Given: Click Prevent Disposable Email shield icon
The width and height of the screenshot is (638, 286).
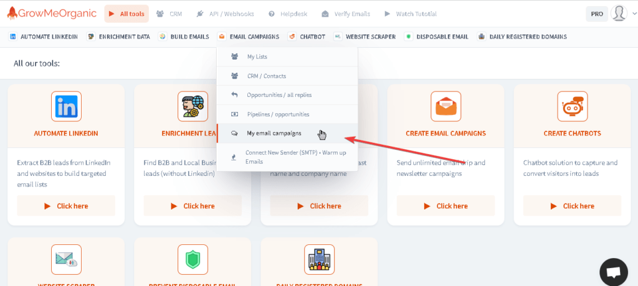Looking at the screenshot, I should [193, 260].
